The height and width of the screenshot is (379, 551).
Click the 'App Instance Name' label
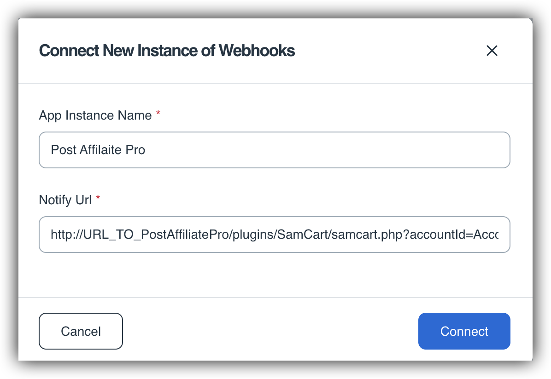click(x=95, y=115)
